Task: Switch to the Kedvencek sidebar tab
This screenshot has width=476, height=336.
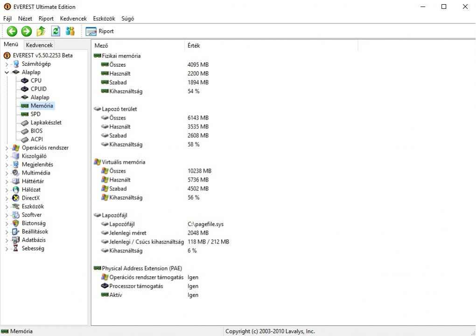Action: [x=40, y=45]
